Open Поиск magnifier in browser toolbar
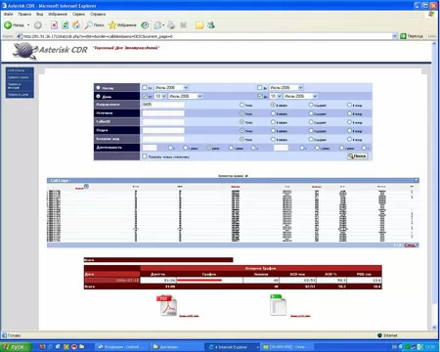440x352 pixels. pyautogui.click(x=95, y=25)
